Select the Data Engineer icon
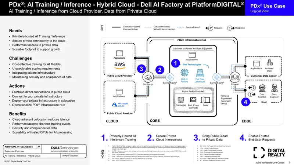This screenshot has height=165, width=294. click(274, 88)
